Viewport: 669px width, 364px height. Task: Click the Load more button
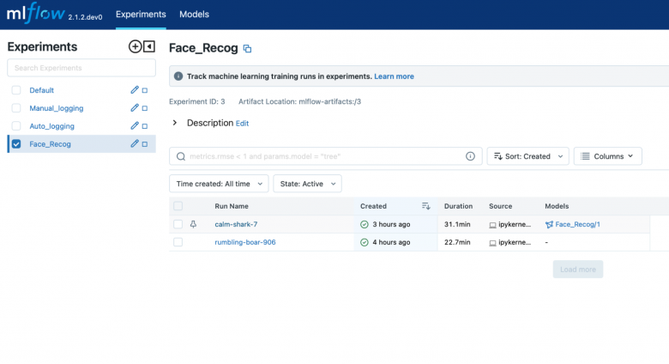[x=578, y=270]
